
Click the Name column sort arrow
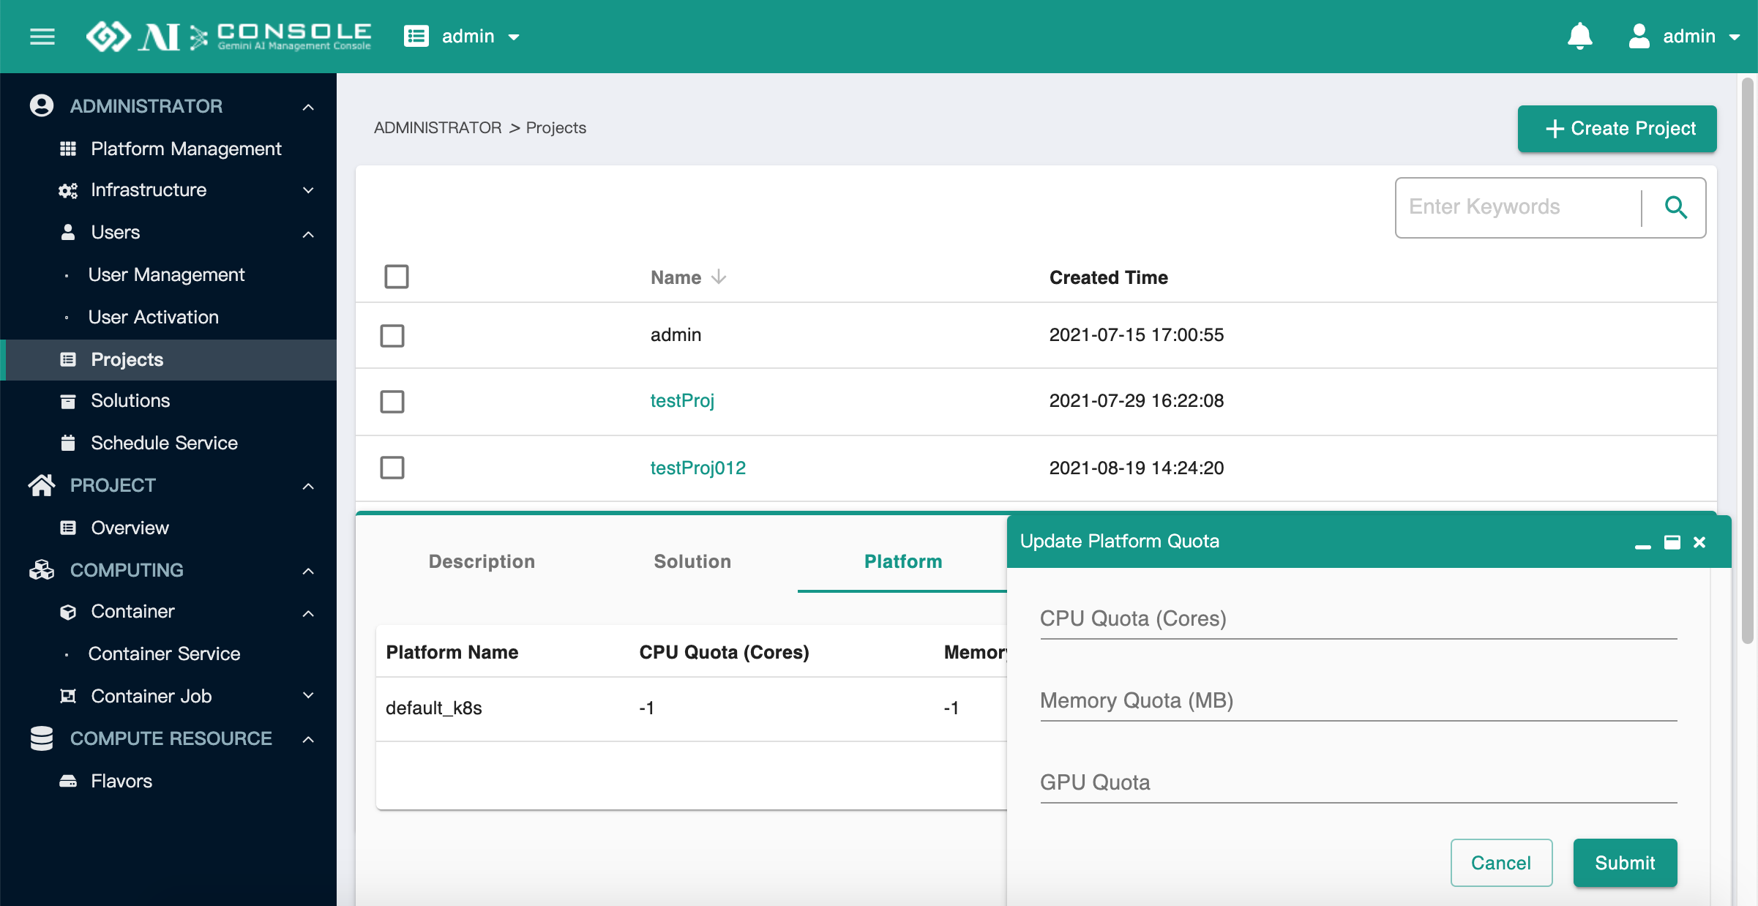coord(719,277)
